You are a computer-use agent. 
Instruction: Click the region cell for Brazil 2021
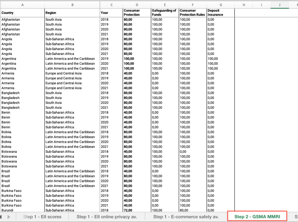point(72,186)
